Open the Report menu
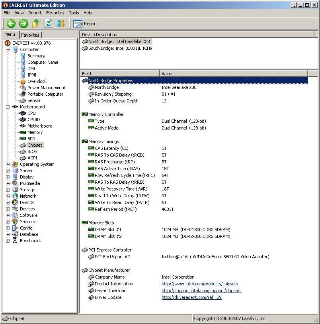 [x=35, y=13]
